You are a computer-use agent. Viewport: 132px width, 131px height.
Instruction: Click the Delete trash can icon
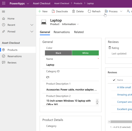(x=74, y=11)
